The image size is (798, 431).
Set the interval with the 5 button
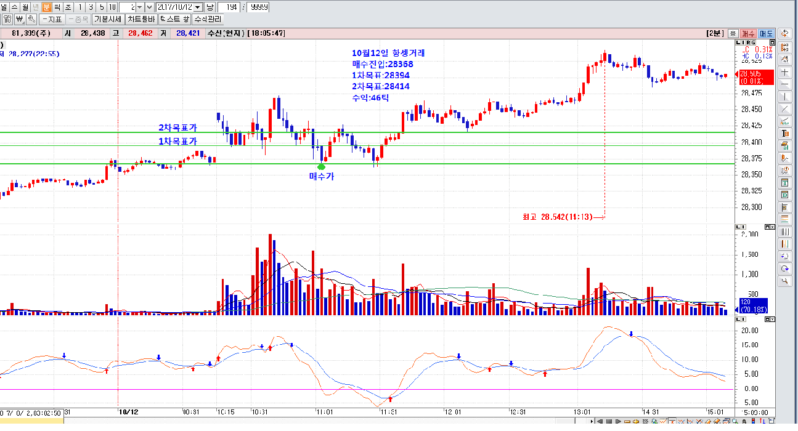click(x=102, y=7)
